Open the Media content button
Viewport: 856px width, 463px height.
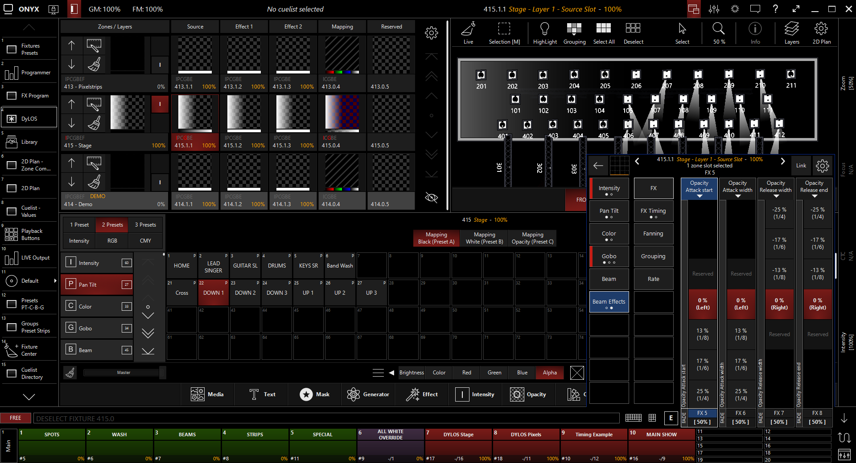[x=207, y=394]
